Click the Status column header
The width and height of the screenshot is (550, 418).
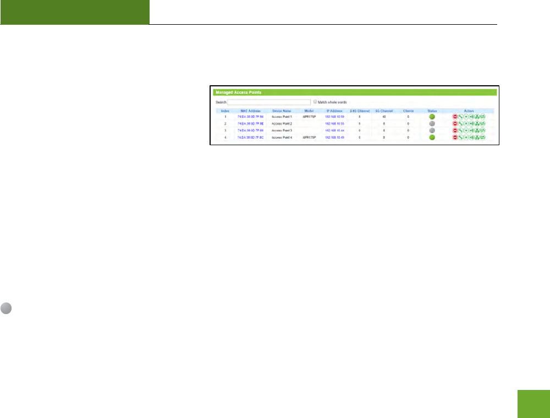click(432, 111)
